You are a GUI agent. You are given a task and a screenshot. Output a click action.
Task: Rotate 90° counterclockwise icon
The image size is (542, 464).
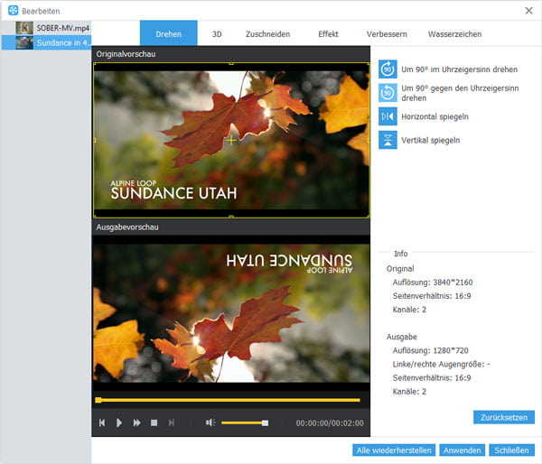tap(388, 93)
